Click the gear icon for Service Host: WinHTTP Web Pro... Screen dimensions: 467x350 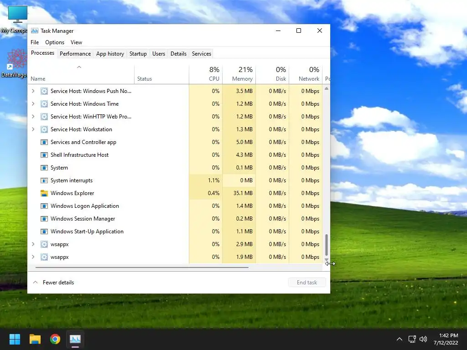point(44,117)
